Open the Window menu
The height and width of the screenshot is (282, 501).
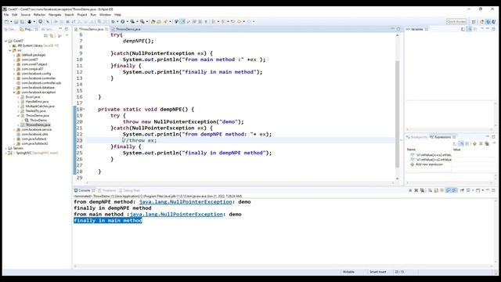point(105,15)
